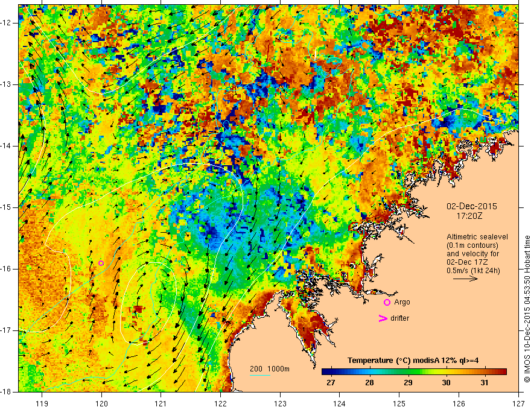Click longitude axis label '123'
The height and width of the screenshot is (410, 531).
pos(280,403)
